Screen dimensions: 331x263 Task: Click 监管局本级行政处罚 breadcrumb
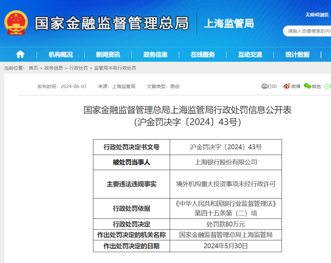coord(115,68)
